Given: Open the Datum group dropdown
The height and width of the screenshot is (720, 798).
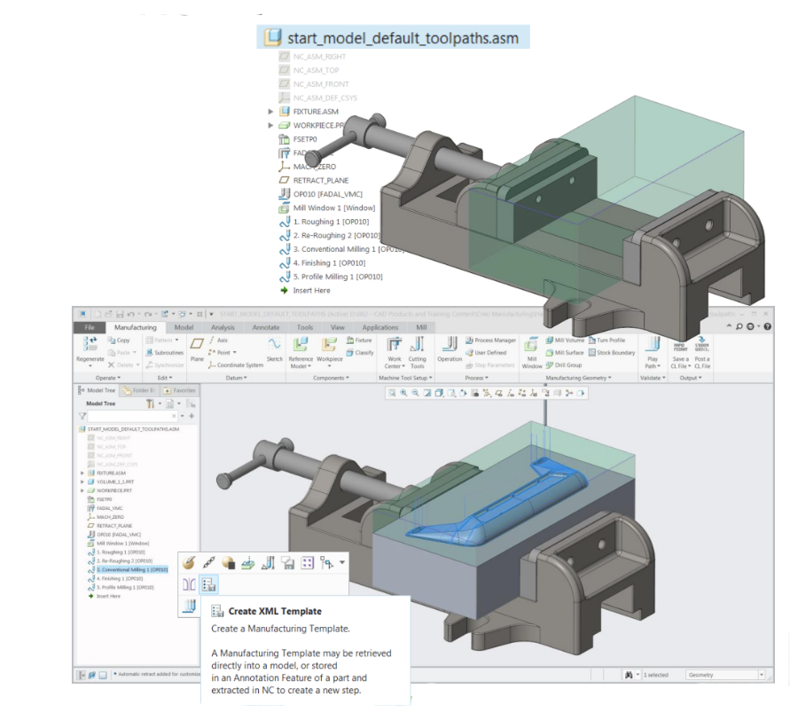Looking at the screenshot, I should pyautogui.click(x=236, y=378).
